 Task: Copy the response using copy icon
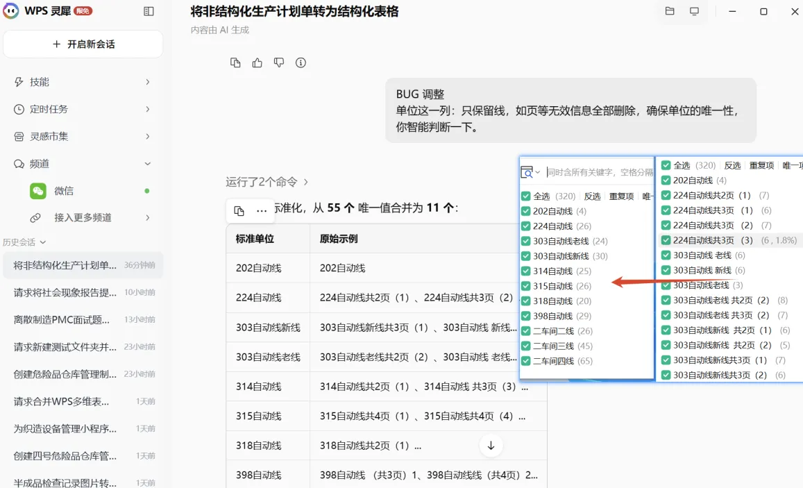click(235, 62)
